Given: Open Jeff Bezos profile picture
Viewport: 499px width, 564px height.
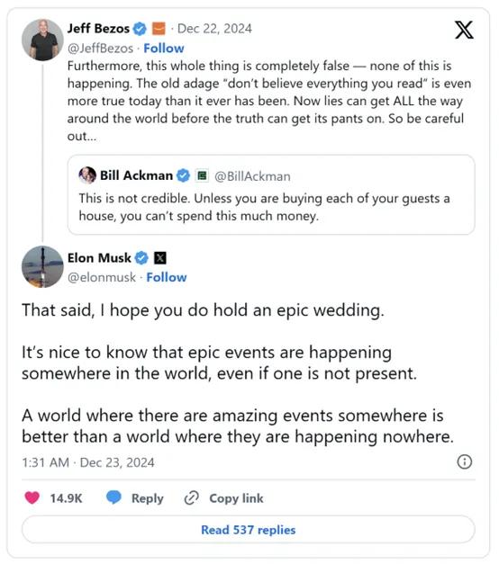Looking at the screenshot, I should coord(42,40).
